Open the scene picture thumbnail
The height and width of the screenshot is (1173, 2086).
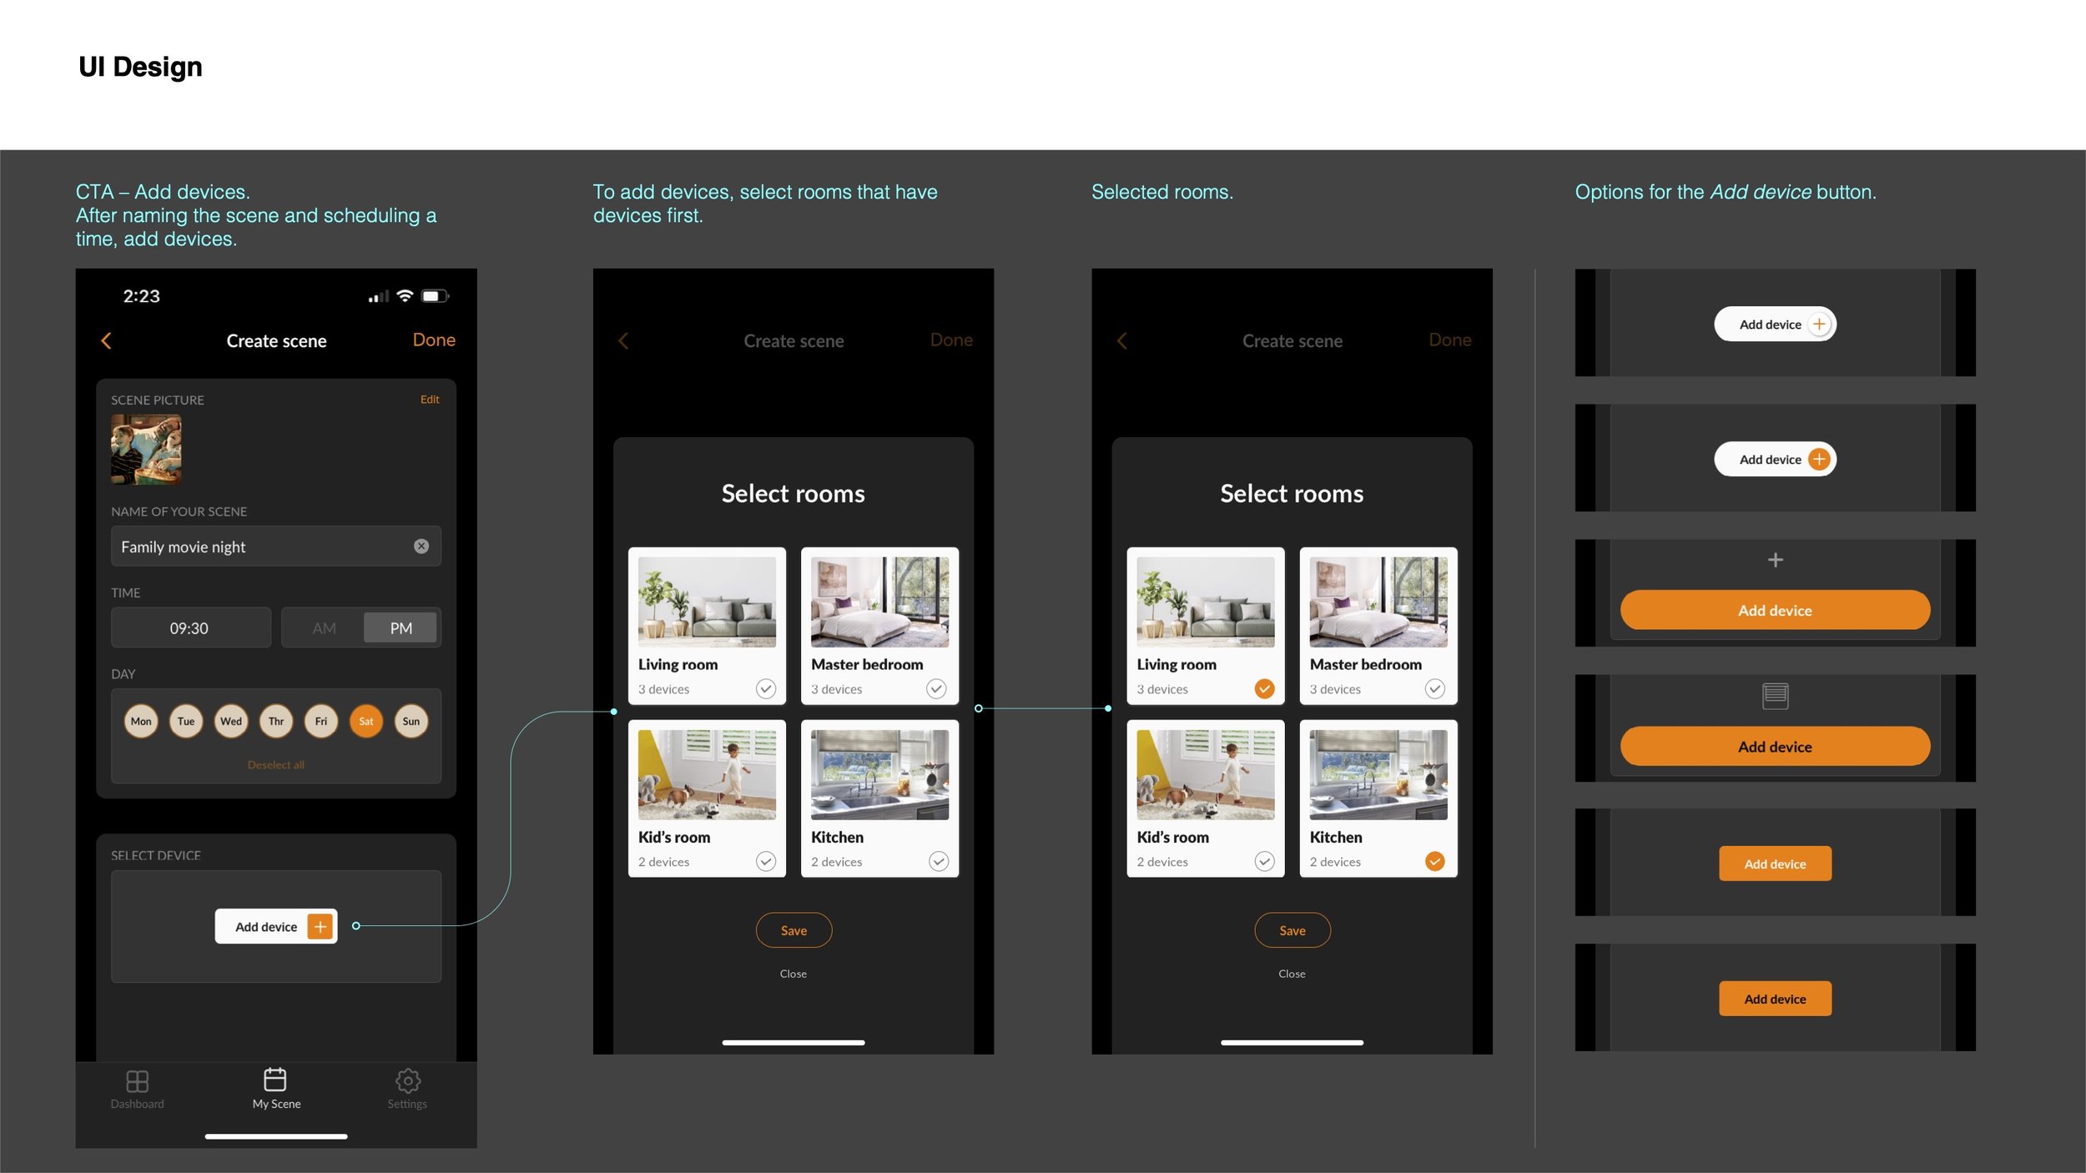click(146, 450)
